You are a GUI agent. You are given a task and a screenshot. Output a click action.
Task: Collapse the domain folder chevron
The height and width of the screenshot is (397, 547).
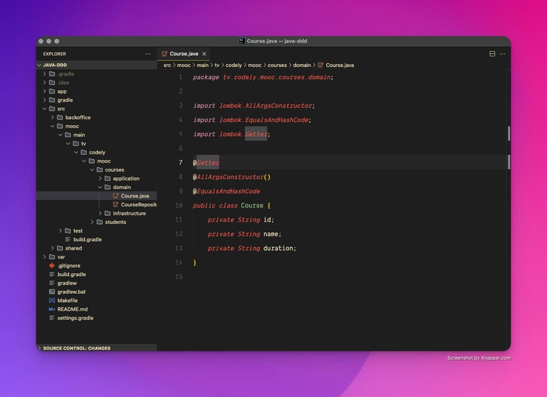(100, 187)
